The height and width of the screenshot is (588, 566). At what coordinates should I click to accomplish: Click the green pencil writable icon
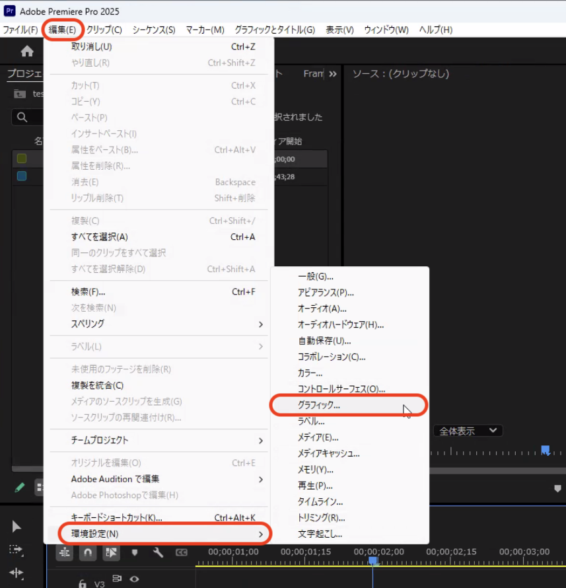(20, 488)
